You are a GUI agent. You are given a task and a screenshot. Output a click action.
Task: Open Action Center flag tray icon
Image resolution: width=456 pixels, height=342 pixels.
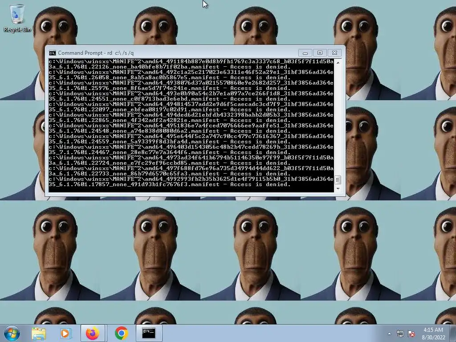pos(411,334)
